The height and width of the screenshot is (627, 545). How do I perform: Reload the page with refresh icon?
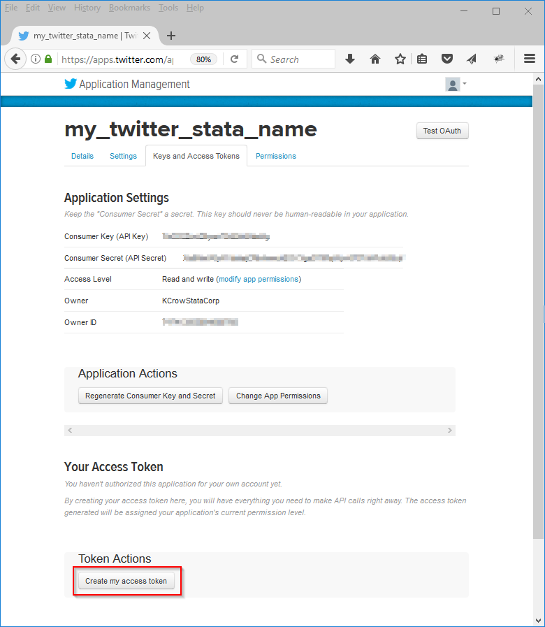(235, 59)
